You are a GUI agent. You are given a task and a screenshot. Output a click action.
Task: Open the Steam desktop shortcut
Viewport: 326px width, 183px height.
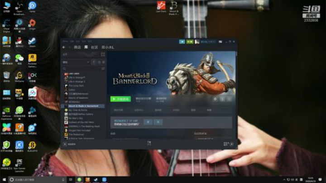[32, 42]
